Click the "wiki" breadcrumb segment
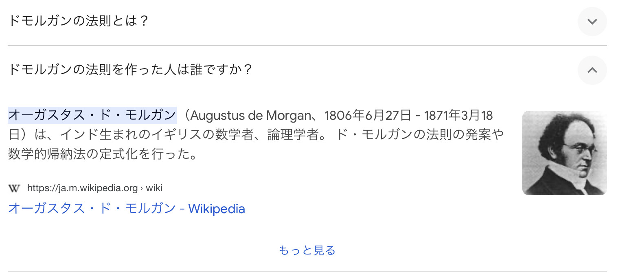 (154, 188)
